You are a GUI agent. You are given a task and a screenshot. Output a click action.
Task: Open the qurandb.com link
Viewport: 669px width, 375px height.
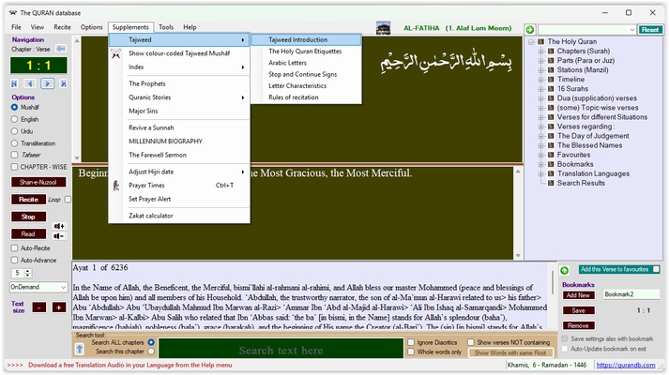626,365
